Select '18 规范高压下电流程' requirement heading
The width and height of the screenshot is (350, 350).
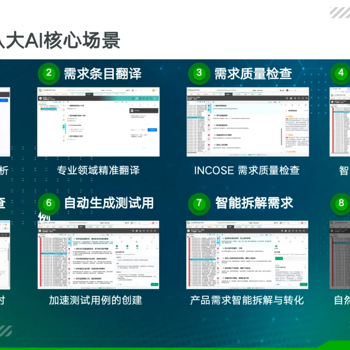236,268
